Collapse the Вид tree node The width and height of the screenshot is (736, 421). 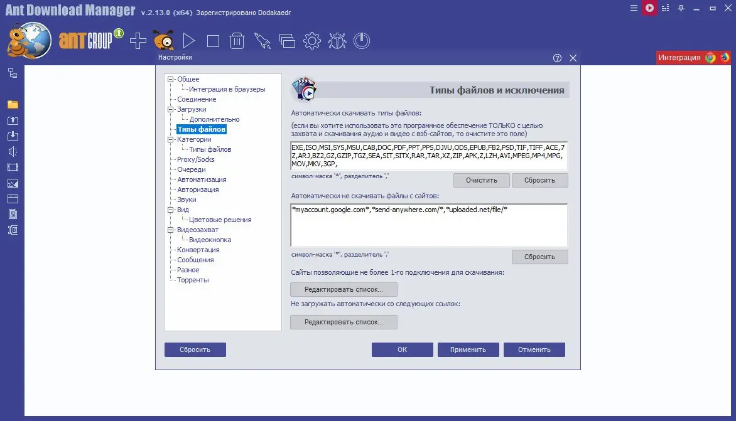pyautogui.click(x=171, y=210)
